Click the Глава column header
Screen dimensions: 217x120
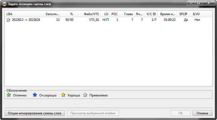(x=127, y=14)
